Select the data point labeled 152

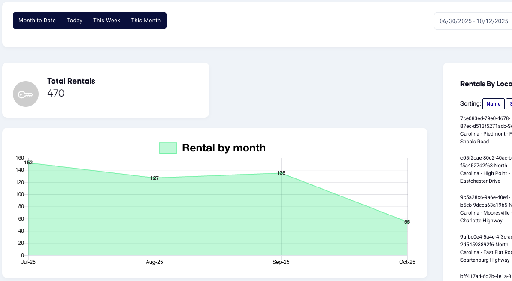click(28, 163)
